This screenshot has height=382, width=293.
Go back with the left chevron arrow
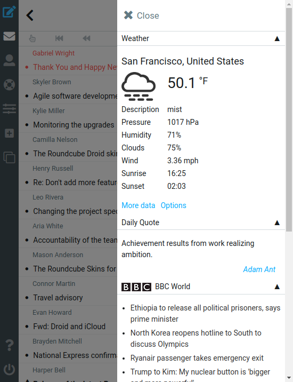coord(30,15)
